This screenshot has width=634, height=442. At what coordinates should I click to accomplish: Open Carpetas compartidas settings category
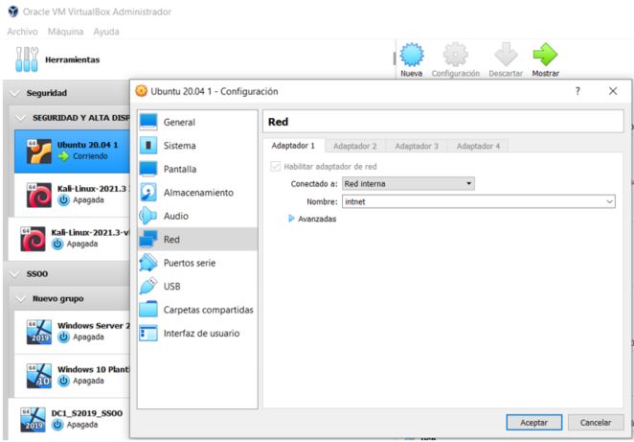197,310
